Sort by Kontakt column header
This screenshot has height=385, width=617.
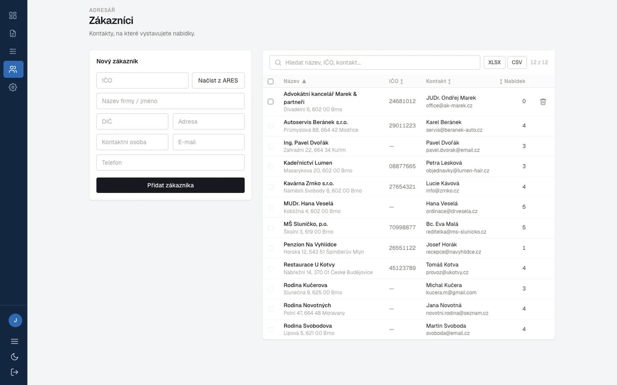(438, 81)
